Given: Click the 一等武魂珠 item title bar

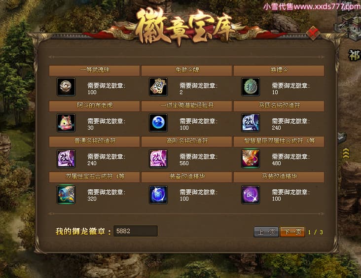Looking at the screenshot, I should click(94, 70).
